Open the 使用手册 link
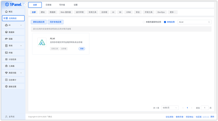The width and height of the screenshot is (218, 121). [x=180, y=117]
